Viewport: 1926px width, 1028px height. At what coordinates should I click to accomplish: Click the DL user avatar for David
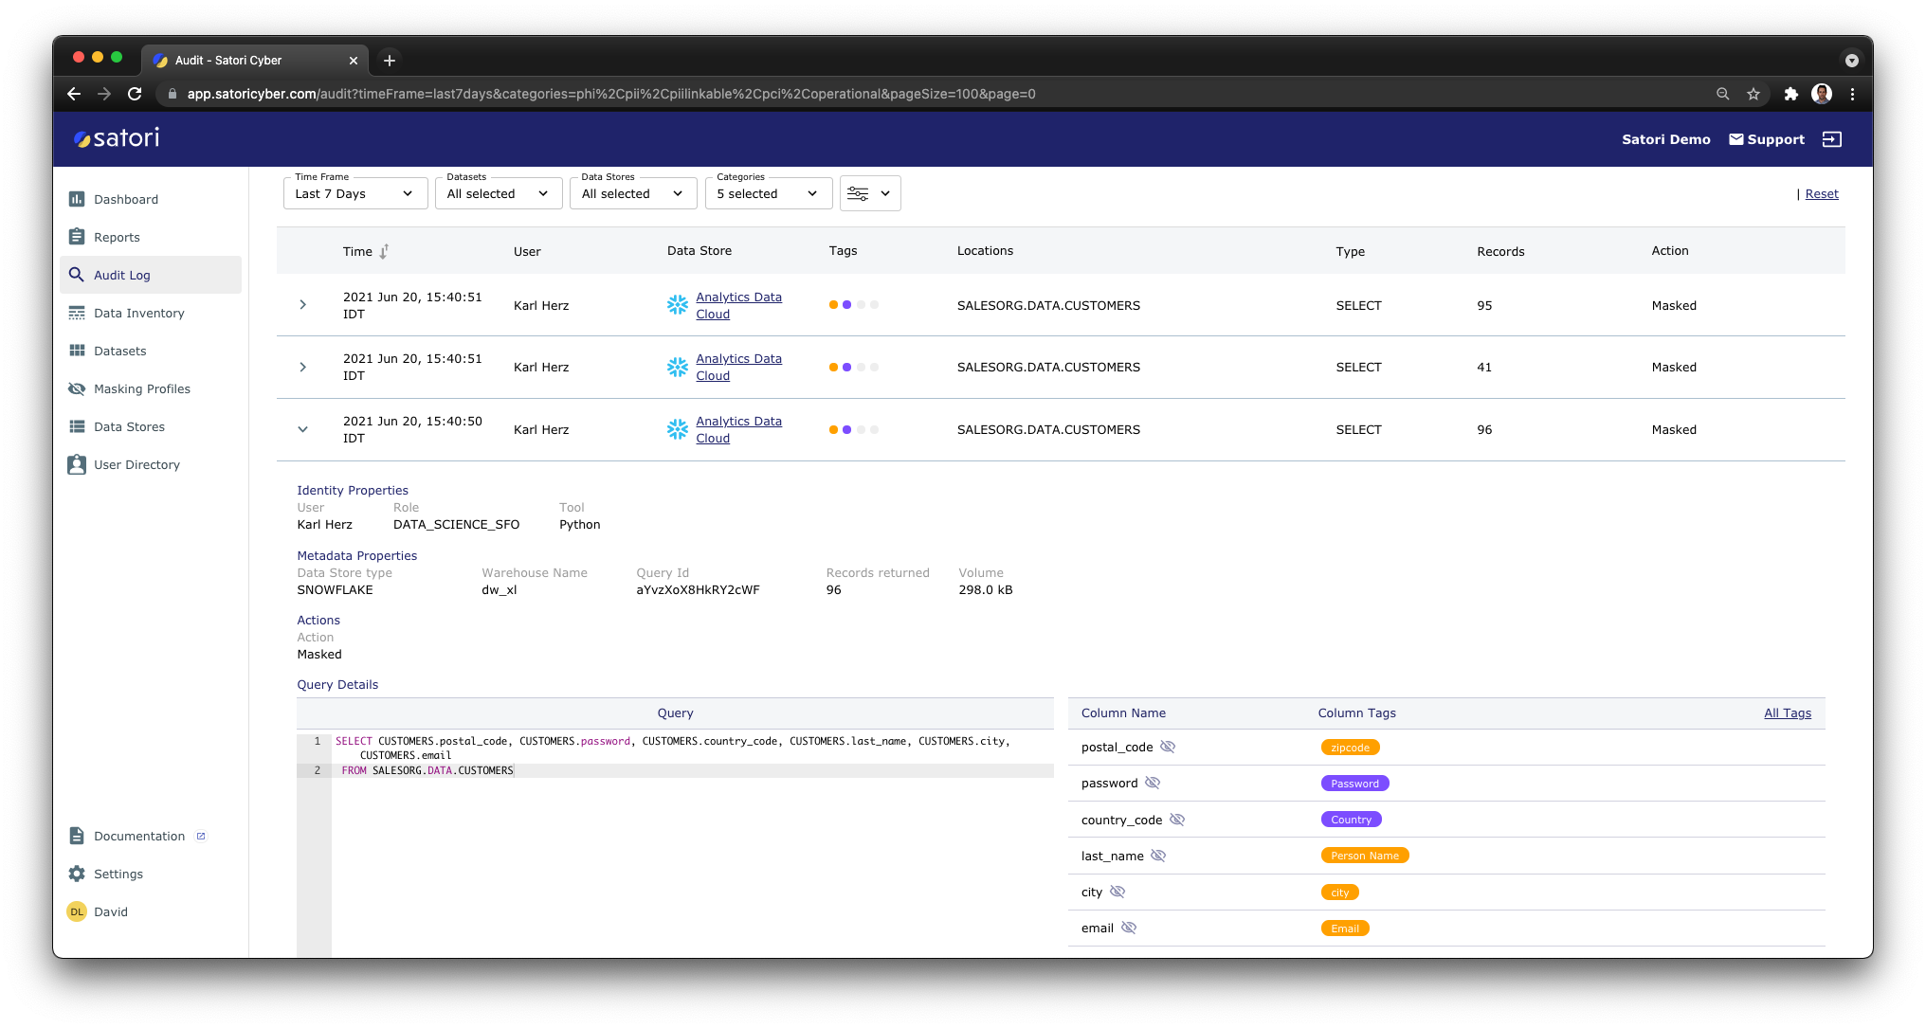(x=77, y=911)
